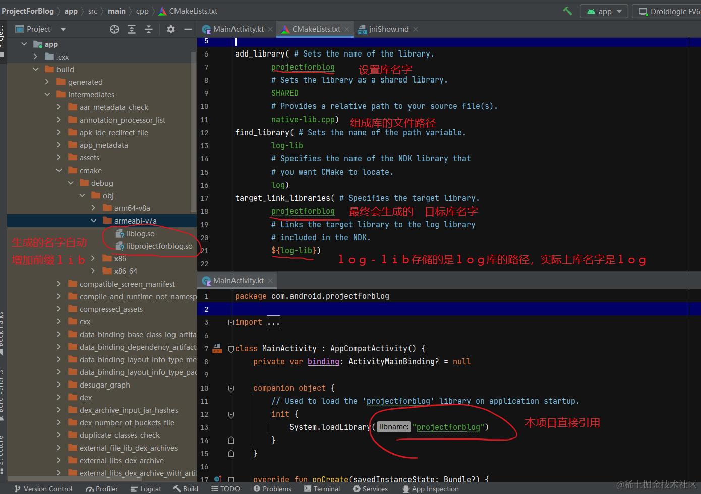Viewport: 701px width, 494px height.
Task: Toggle fold of companion object block
Action: (231, 388)
